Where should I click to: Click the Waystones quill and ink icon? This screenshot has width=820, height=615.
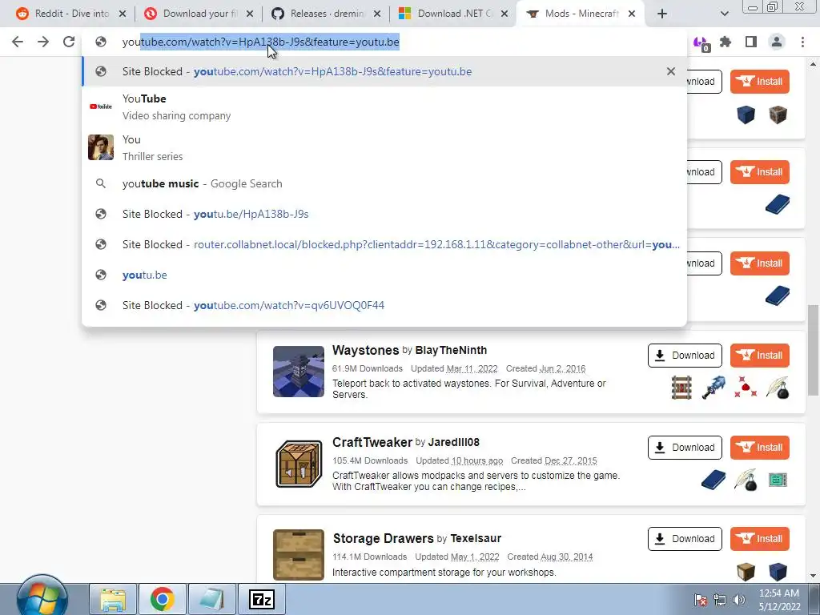778,388
